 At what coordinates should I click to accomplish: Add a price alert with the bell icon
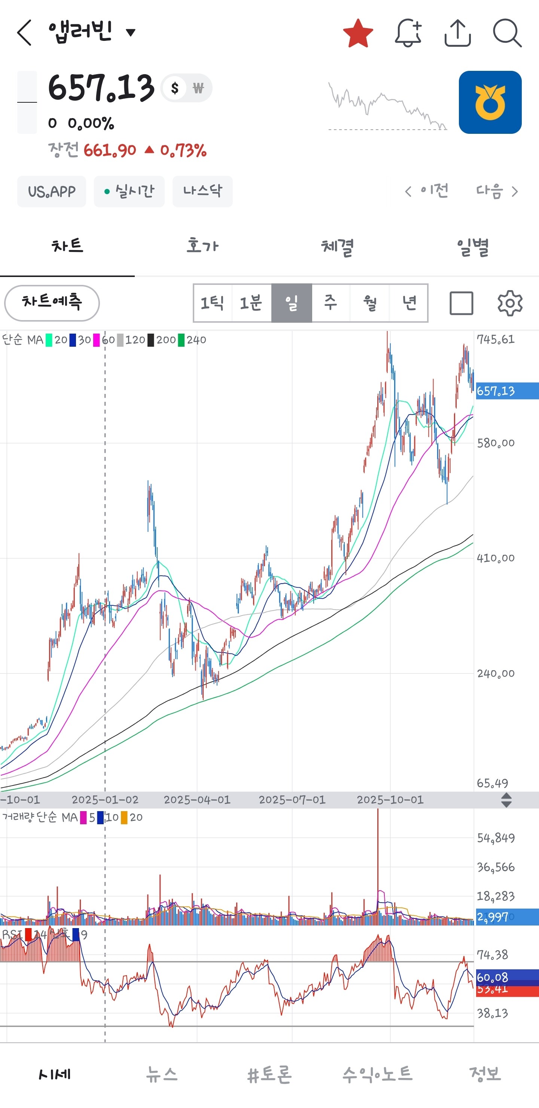[408, 33]
